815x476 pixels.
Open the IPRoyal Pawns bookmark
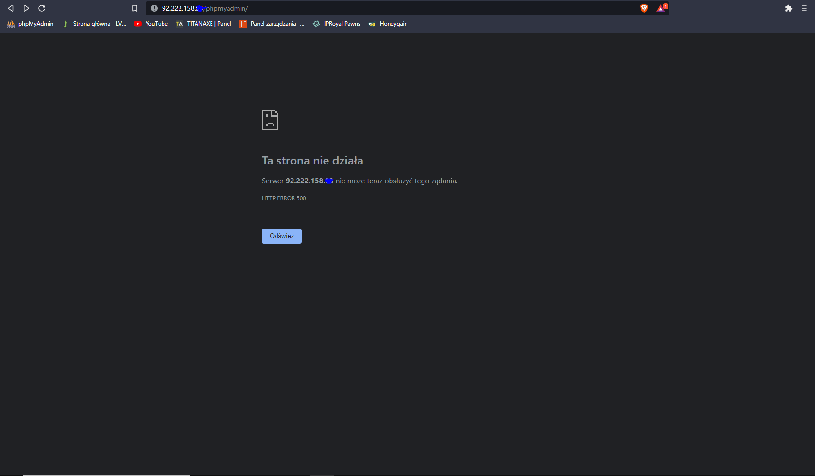[x=337, y=24]
